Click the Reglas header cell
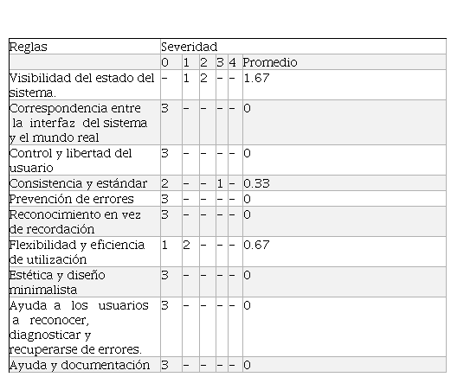This screenshot has height=377, width=451. (85, 47)
